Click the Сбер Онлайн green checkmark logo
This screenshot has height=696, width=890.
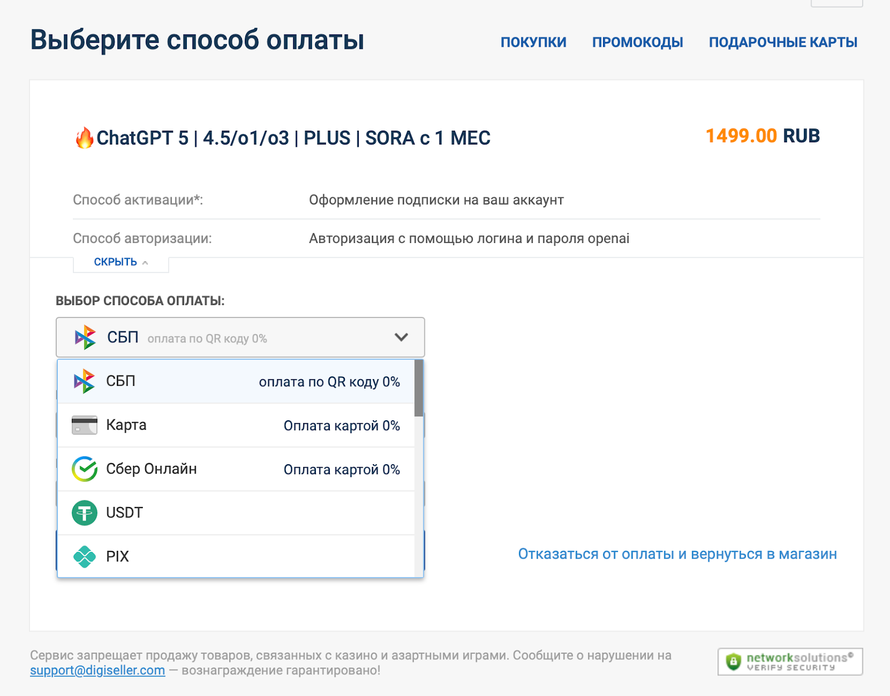pos(85,469)
